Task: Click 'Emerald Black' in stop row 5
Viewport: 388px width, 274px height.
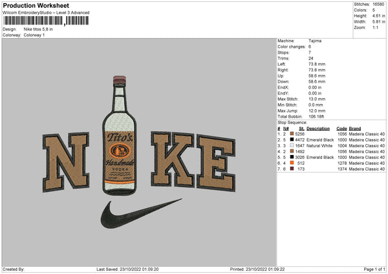Action: 320,157
